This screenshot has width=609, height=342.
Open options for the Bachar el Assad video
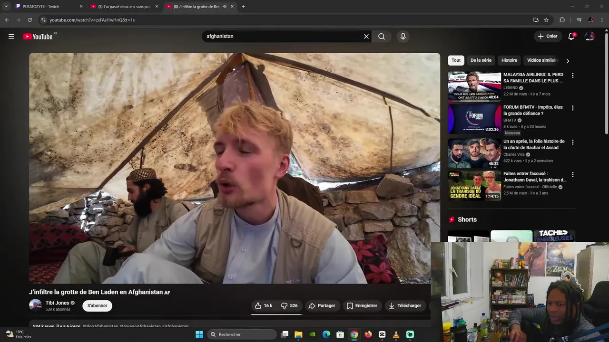[x=572, y=142]
